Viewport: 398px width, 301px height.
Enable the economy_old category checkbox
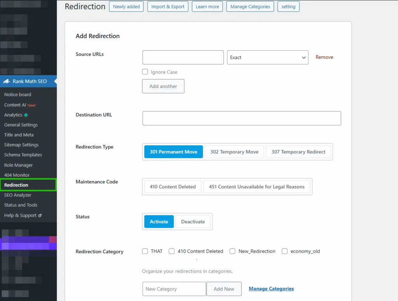(285, 251)
